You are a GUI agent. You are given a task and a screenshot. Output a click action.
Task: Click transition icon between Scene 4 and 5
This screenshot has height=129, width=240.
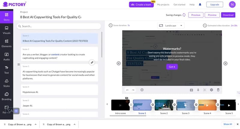point(218,105)
